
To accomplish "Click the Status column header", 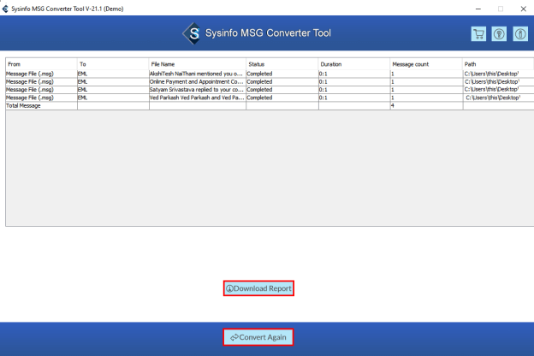I will [x=281, y=64].
